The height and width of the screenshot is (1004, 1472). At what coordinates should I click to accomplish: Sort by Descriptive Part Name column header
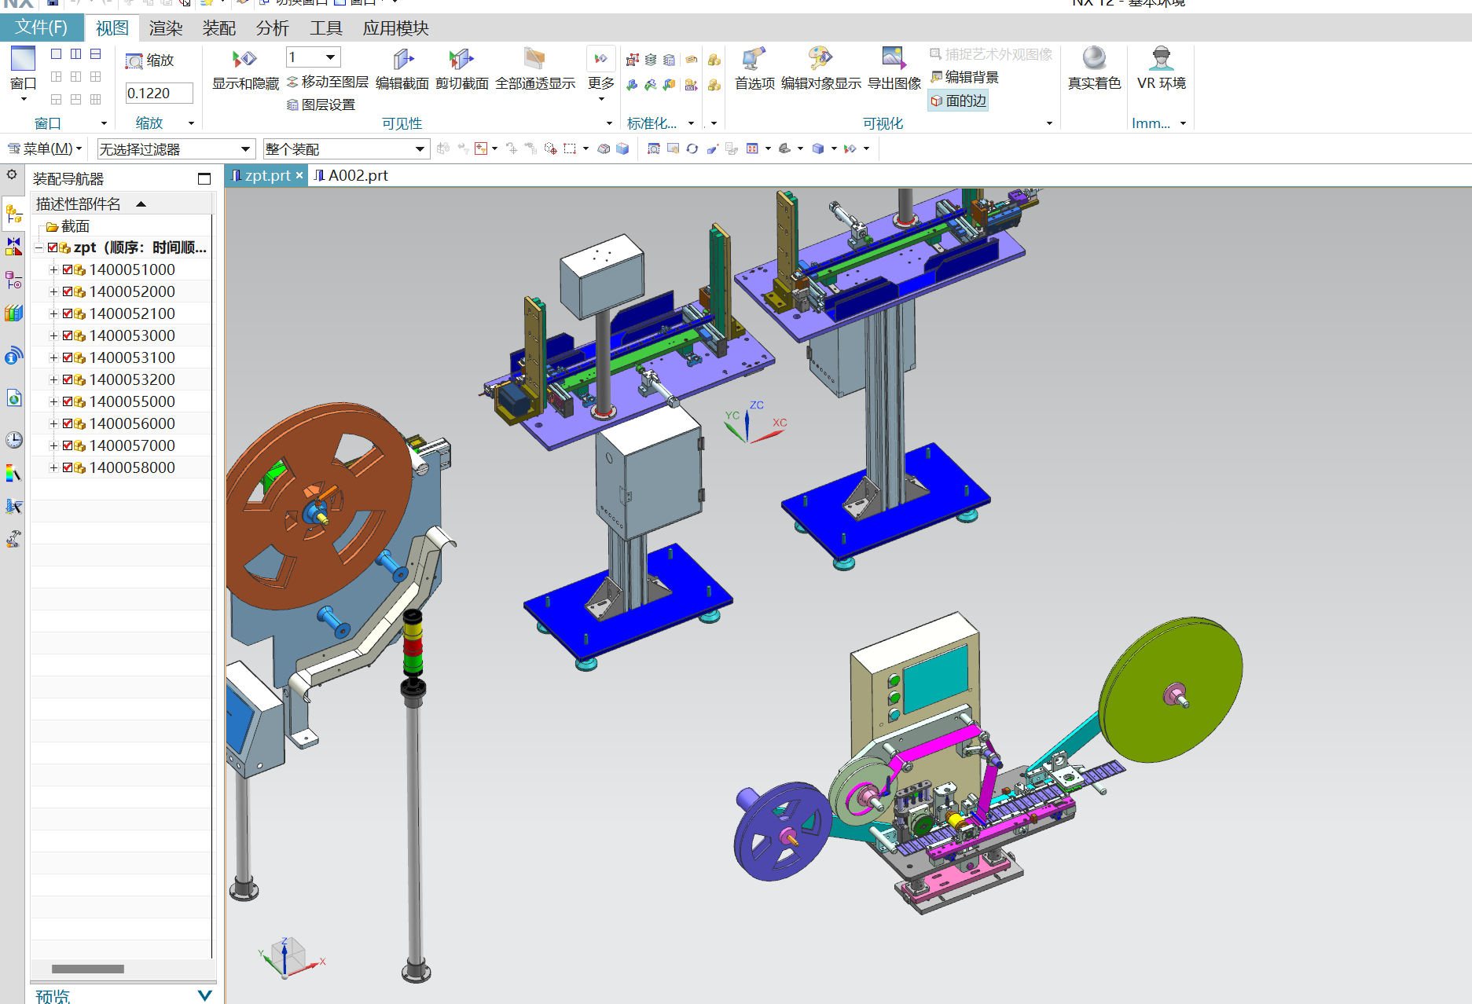click(122, 204)
